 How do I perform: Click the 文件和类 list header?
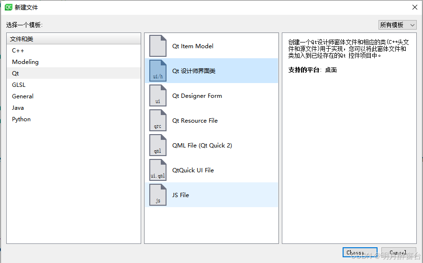click(x=74, y=39)
